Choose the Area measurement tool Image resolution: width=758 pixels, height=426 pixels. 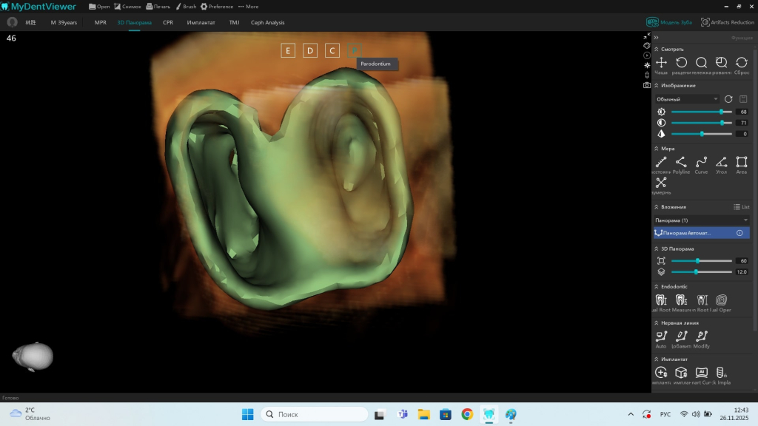pos(741,162)
